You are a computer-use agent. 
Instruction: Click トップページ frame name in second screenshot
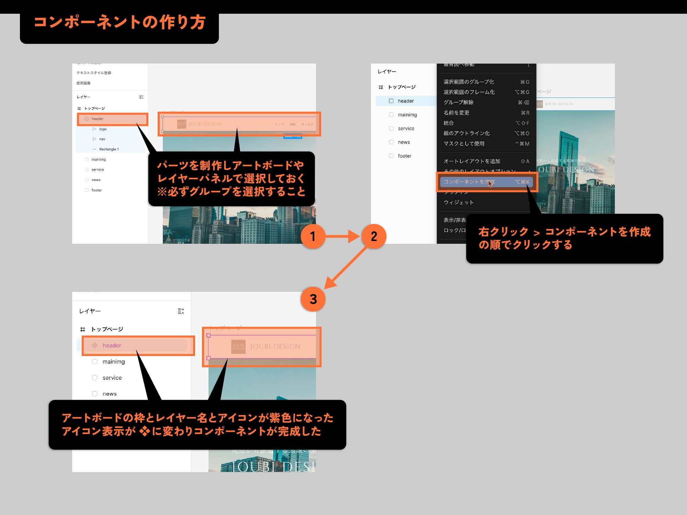[x=402, y=87]
